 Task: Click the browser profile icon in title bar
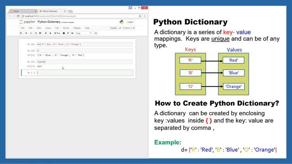(130, 8)
